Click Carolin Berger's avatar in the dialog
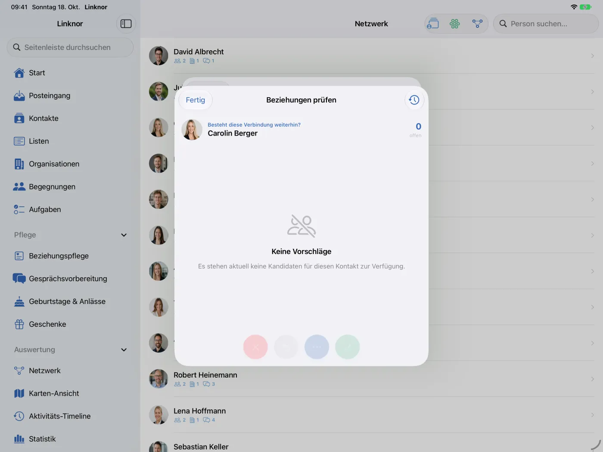Image resolution: width=603 pixels, height=452 pixels. 192,130
